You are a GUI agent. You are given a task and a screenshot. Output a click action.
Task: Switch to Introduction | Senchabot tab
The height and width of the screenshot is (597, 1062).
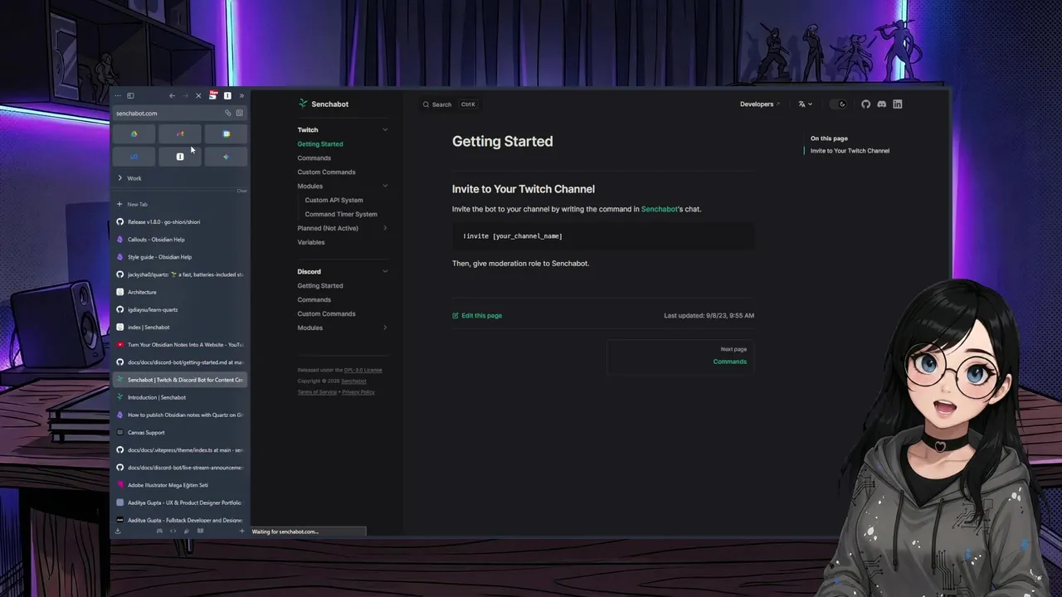point(180,397)
